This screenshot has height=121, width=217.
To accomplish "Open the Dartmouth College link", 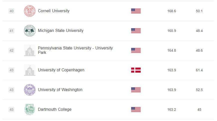I will [x=55, y=109].
